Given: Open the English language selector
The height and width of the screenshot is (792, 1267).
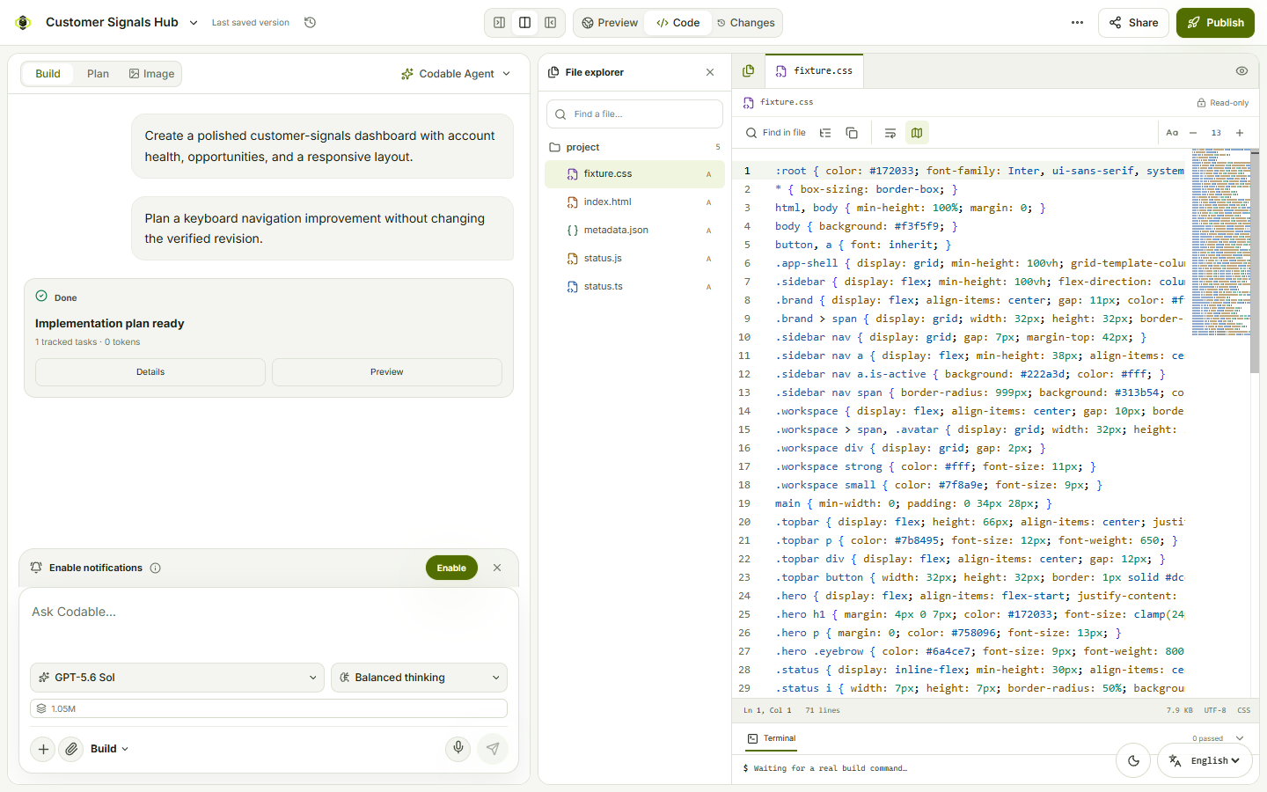Looking at the screenshot, I should pyautogui.click(x=1205, y=761).
